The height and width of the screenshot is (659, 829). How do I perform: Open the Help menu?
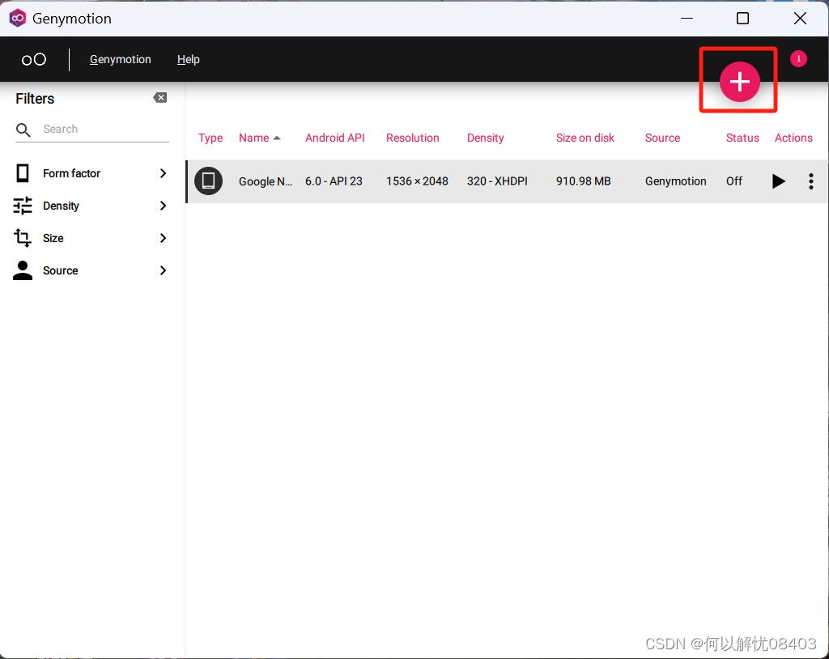(188, 59)
